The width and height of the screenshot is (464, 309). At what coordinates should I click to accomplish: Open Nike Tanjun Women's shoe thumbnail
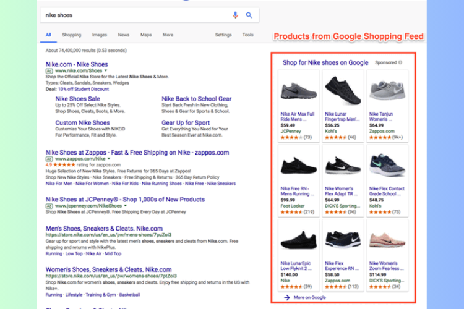[x=387, y=90]
